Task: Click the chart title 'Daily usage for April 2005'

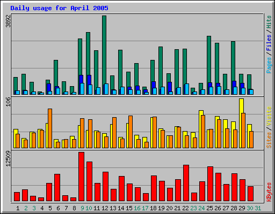Action: tap(59, 8)
